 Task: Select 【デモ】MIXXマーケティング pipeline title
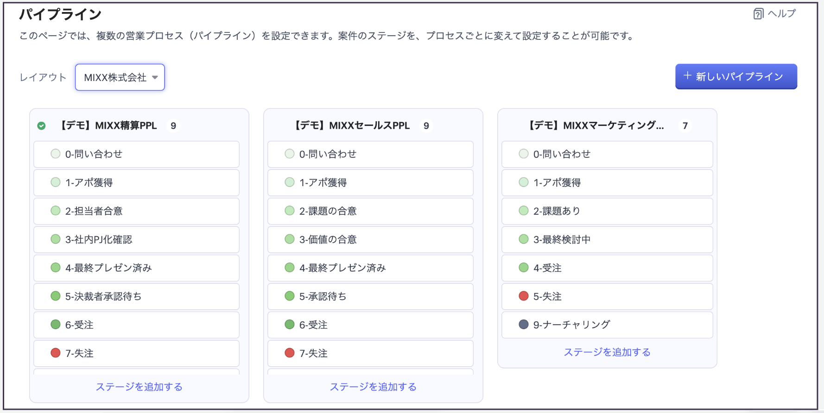click(x=596, y=126)
